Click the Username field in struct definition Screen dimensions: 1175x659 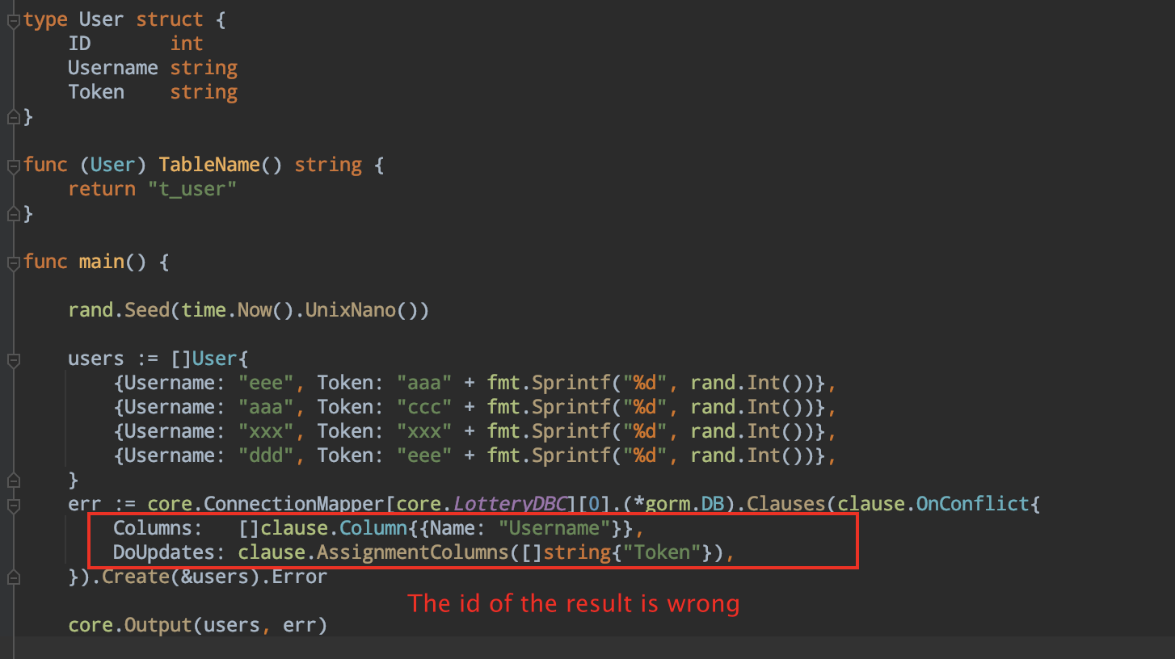112,68
